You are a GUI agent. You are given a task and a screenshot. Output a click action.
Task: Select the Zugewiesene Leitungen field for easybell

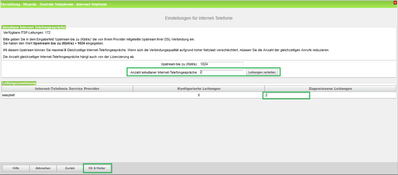(x=286, y=95)
